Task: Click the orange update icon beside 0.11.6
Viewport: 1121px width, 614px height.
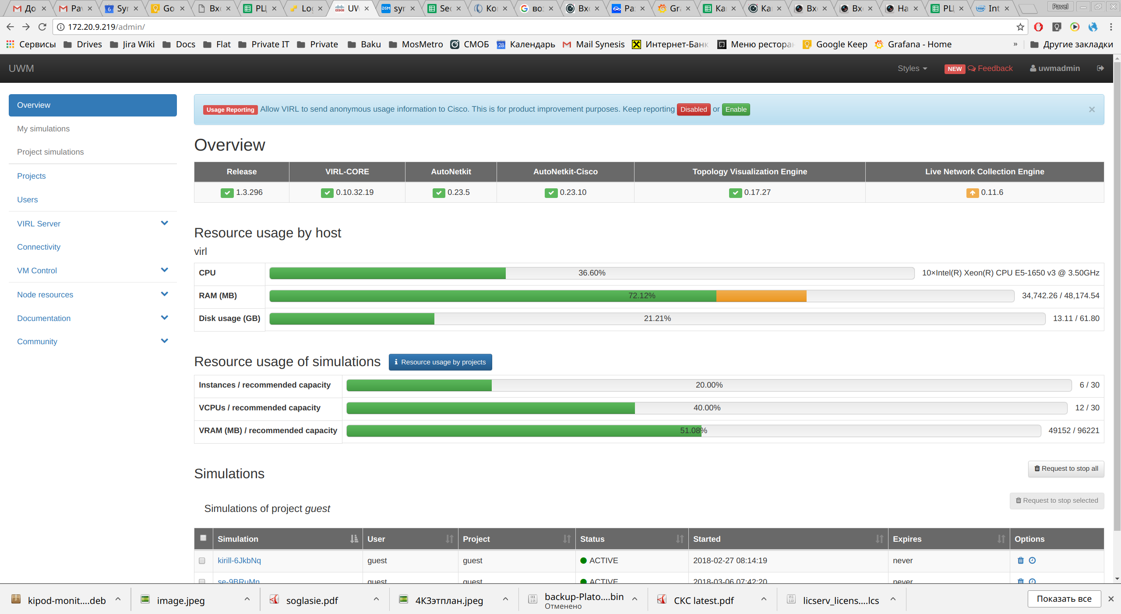Action: 972,193
